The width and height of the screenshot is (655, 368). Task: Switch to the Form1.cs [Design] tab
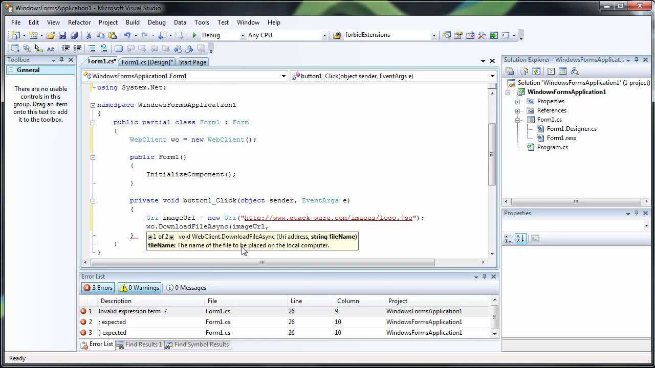click(147, 62)
